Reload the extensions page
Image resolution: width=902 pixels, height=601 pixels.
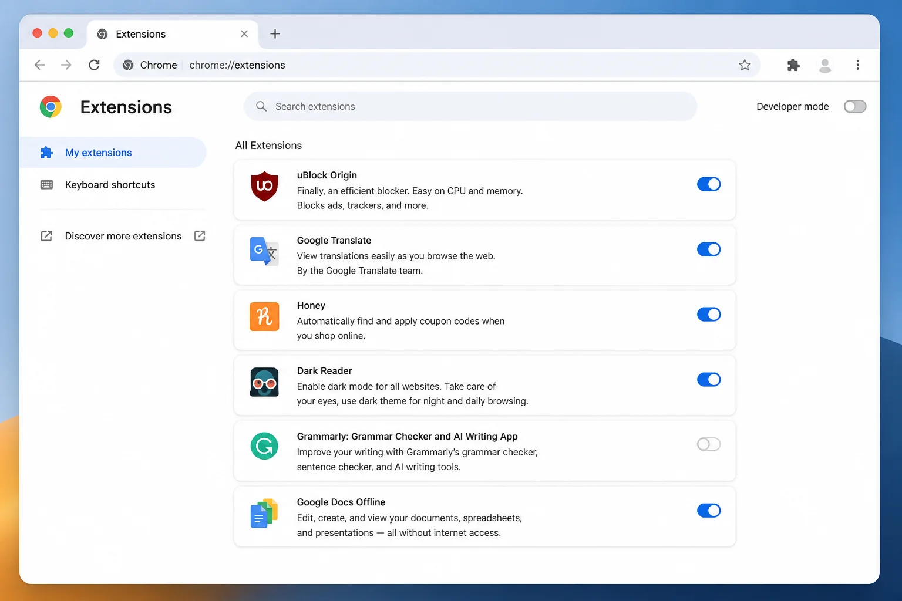pyautogui.click(x=94, y=65)
